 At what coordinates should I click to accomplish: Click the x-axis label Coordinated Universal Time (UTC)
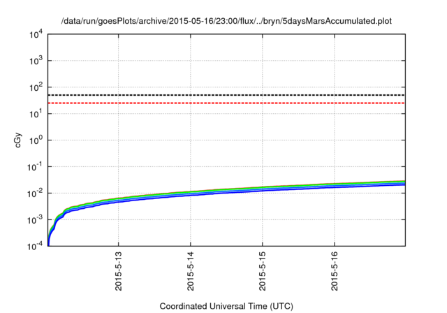pos(226,306)
